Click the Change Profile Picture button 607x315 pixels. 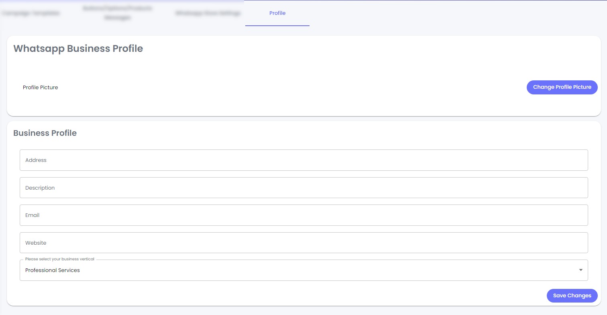[562, 87]
